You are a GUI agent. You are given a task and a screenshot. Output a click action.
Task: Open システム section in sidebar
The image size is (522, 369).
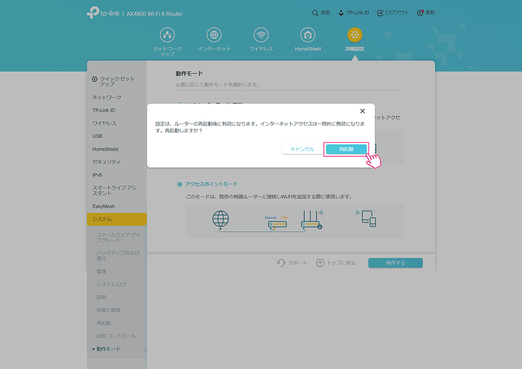pyautogui.click(x=102, y=219)
